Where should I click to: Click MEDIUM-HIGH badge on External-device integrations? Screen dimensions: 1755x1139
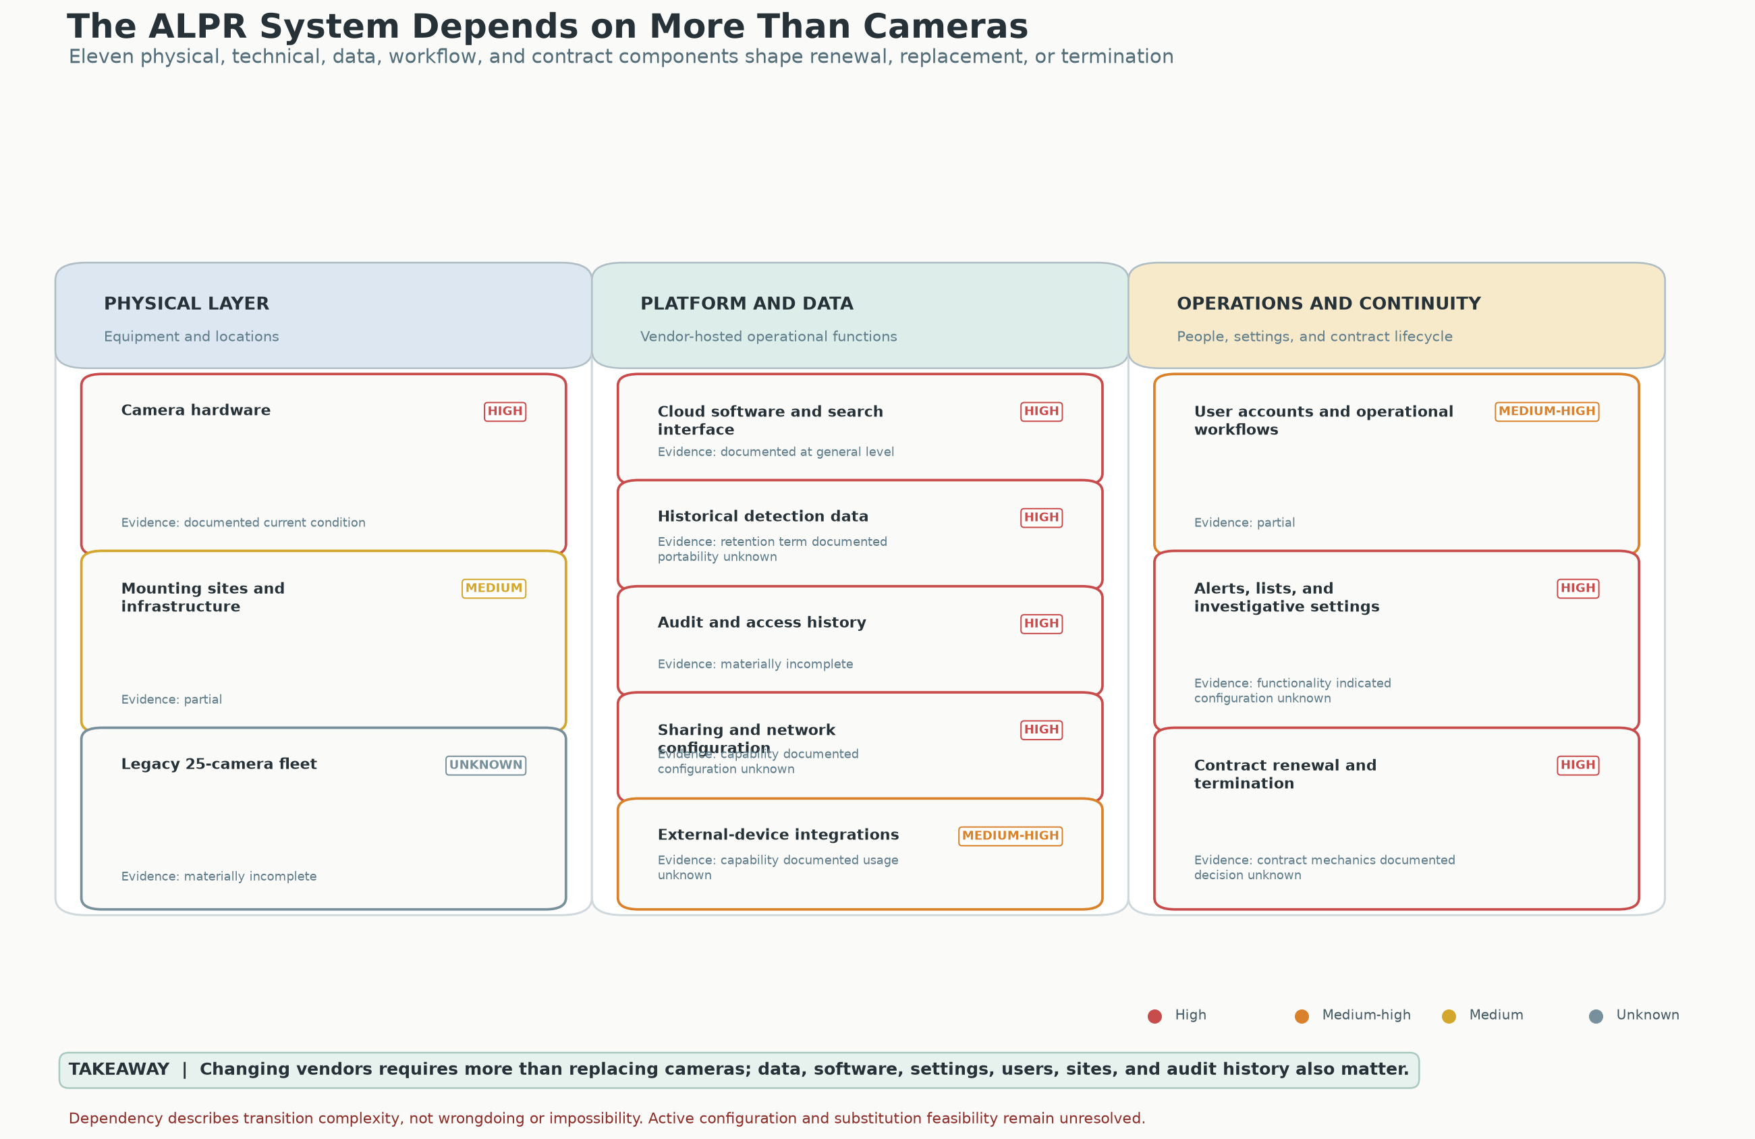click(x=1011, y=836)
